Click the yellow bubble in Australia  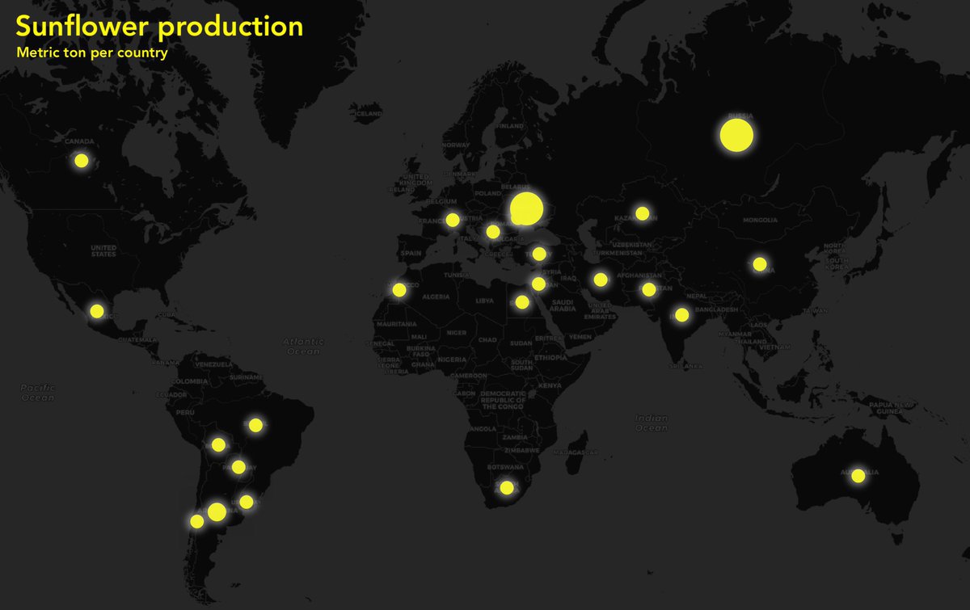click(x=858, y=476)
